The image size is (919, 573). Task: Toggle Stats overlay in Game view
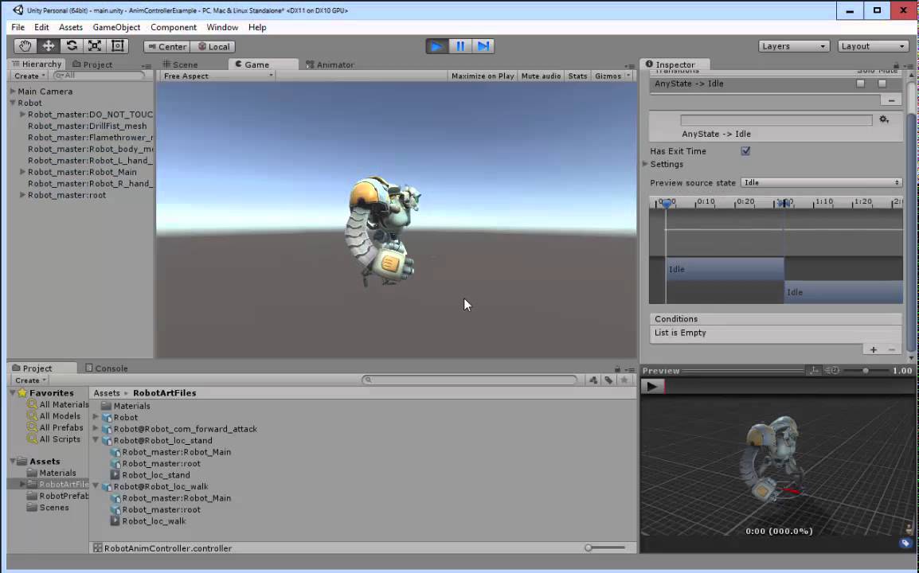(x=577, y=76)
